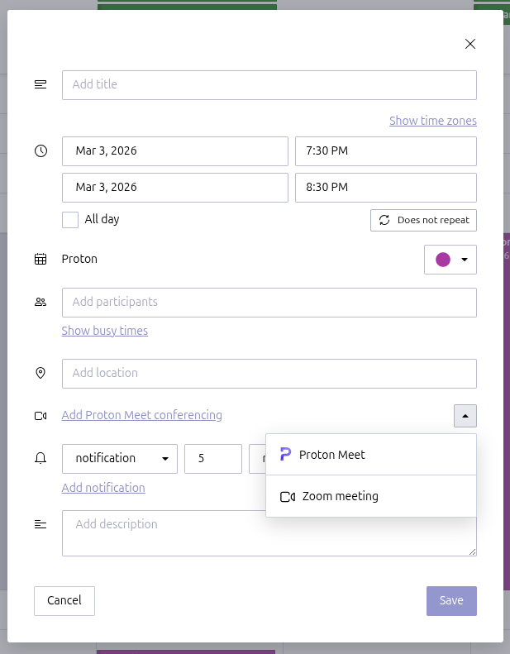Screen dimensions: 510x654
Task: Open the Show time zones link
Action: tap(432, 121)
